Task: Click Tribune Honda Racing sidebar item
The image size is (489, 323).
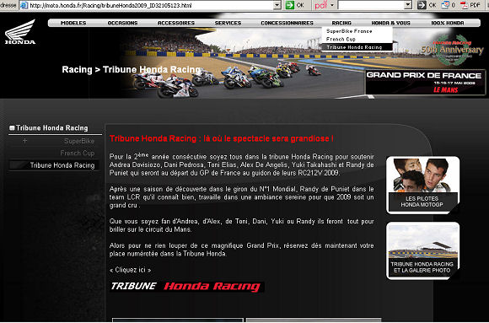Action: [54, 165]
